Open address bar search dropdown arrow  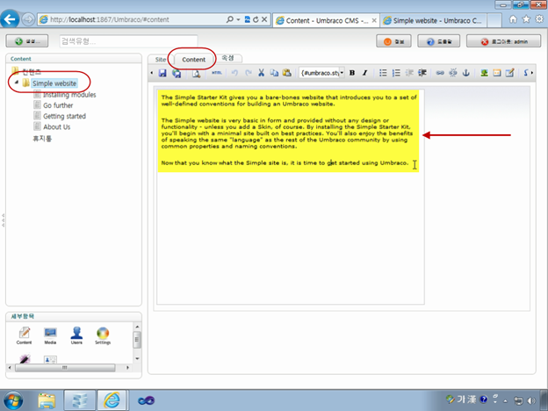point(238,19)
